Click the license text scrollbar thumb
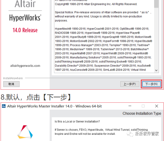The width and height of the screenshot is (164, 141). (x=156, y=4)
